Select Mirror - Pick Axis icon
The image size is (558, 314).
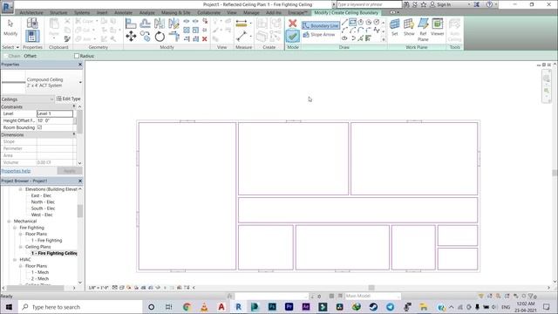pyautogui.click(x=160, y=24)
